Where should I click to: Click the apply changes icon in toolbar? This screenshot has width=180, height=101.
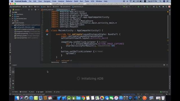(x=136, y=7)
